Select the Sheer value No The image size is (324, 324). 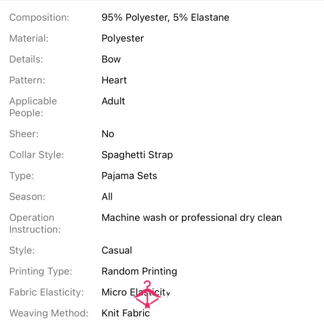coord(108,134)
